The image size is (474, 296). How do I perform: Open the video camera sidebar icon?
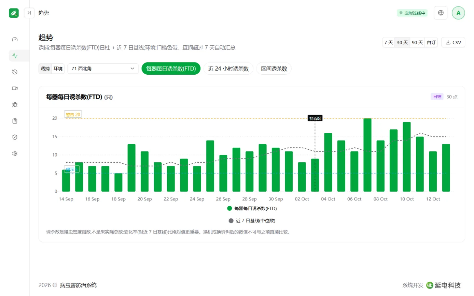pos(15,88)
